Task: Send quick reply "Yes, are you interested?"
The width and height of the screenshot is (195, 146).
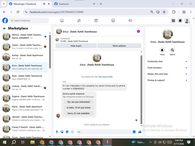Action: 78,102
